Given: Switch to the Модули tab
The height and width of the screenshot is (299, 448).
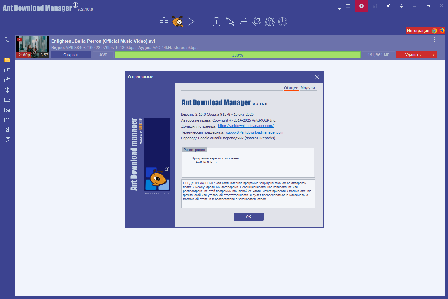Looking at the screenshot, I should click(308, 88).
